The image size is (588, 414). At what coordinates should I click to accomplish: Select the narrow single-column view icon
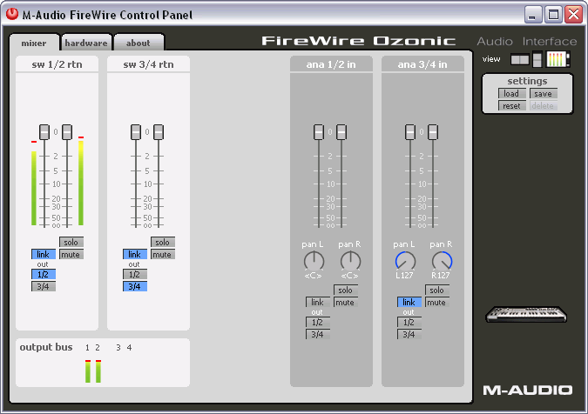[537, 59]
